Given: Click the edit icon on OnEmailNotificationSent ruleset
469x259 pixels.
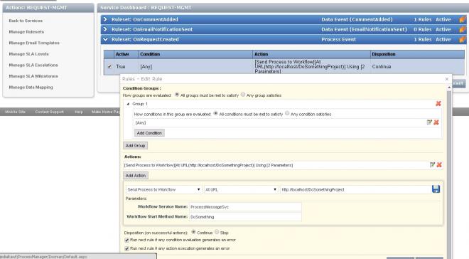Looking at the screenshot, I should point(463,29).
